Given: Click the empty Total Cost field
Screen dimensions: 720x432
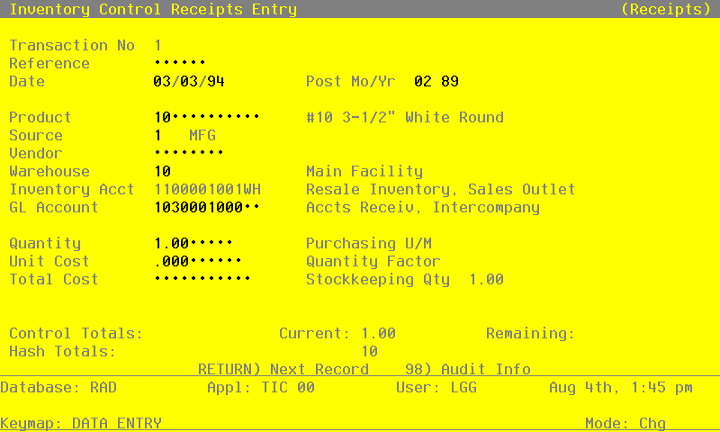Looking at the screenshot, I should click(202, 279).
